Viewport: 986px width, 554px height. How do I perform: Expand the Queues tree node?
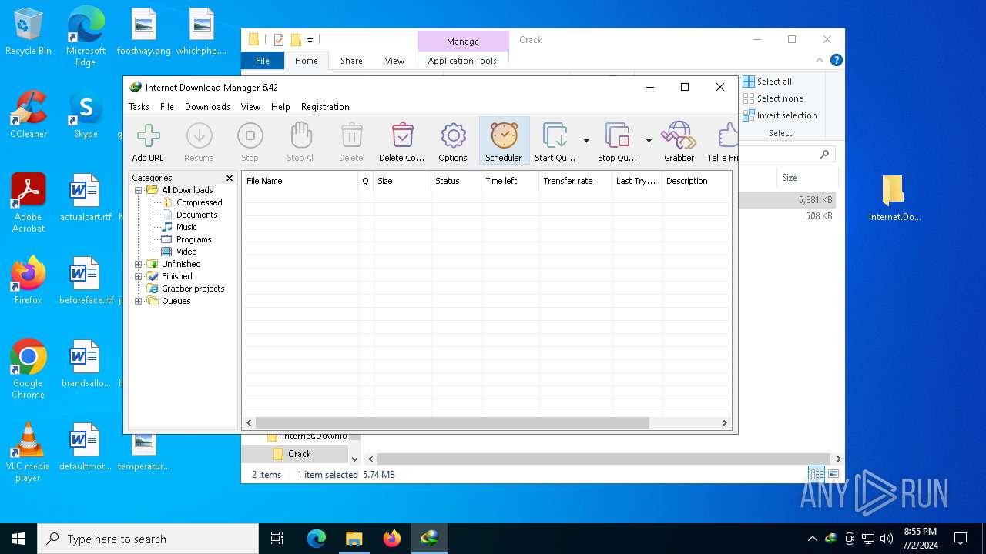point(139,301)
